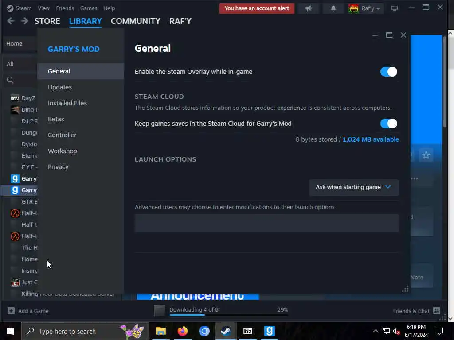Screen dimensions: 454x340
Task: Open Garry's Mod taskbar icon
Action: 269,331
